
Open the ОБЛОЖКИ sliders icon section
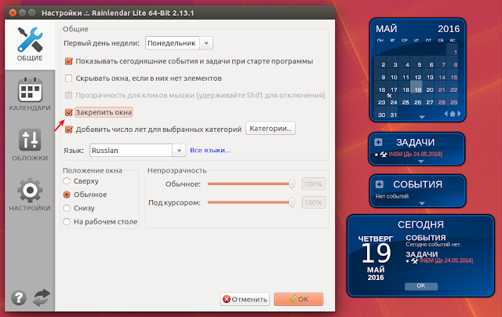pos(30,144)
